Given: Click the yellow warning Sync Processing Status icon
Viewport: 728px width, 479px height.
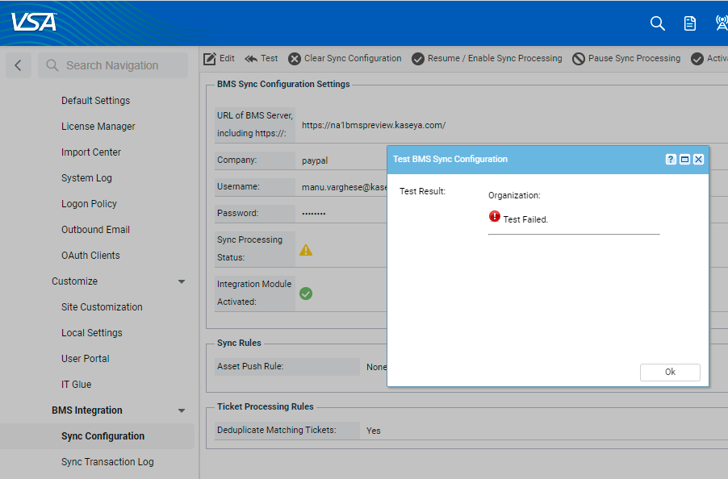Looking at the screenshot, I should (x=306, y=250).
